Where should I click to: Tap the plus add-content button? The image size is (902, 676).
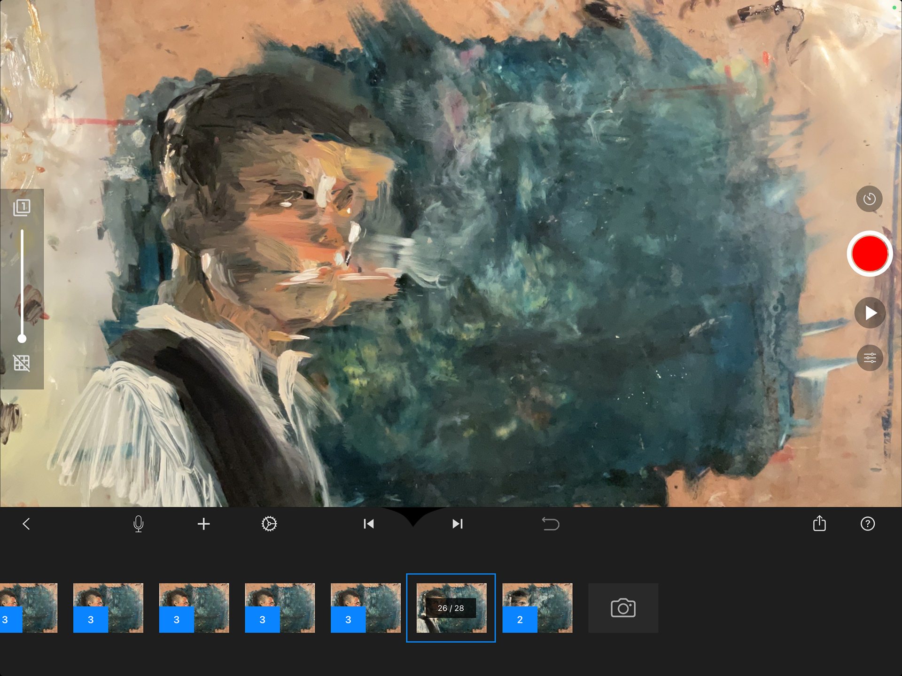click(x=203, y=524)
